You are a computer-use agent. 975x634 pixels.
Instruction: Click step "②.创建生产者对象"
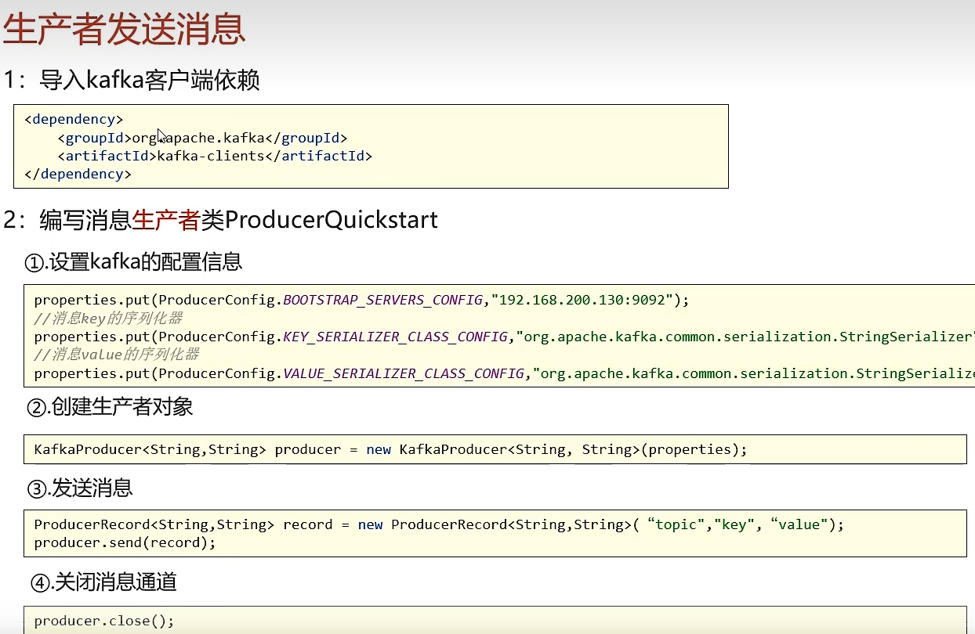(x=110, y=407)
